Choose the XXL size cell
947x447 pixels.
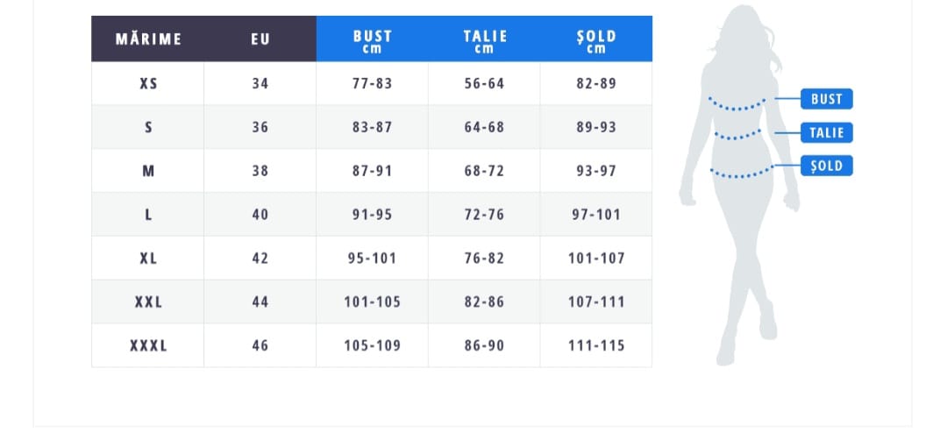pos(148,302)
